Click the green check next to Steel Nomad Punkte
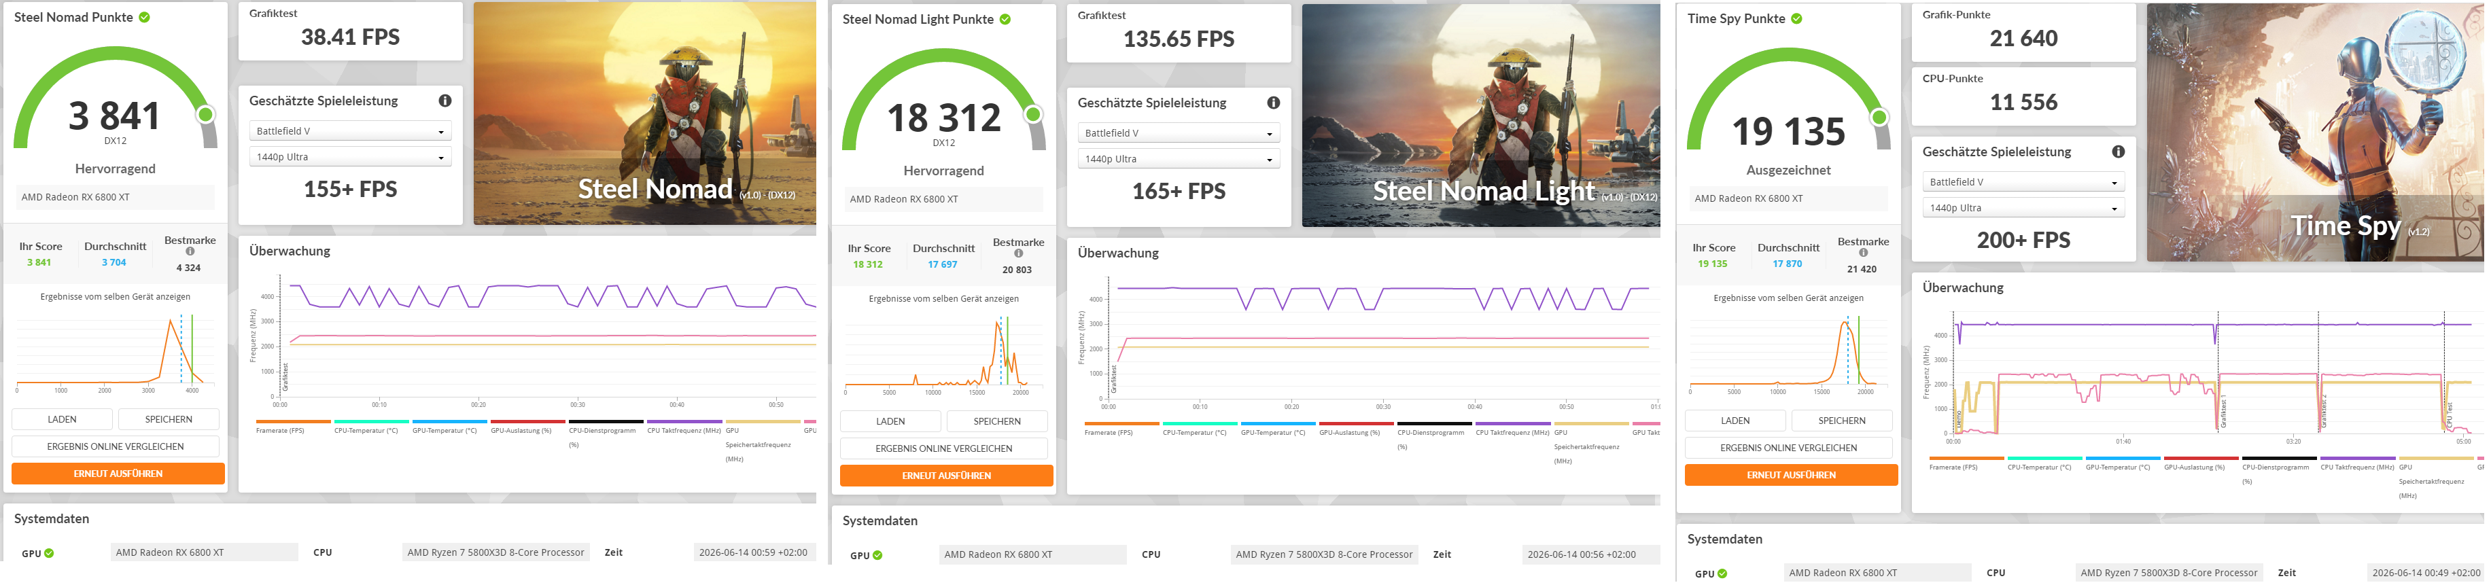2491x585 pixels. (144, 18)
